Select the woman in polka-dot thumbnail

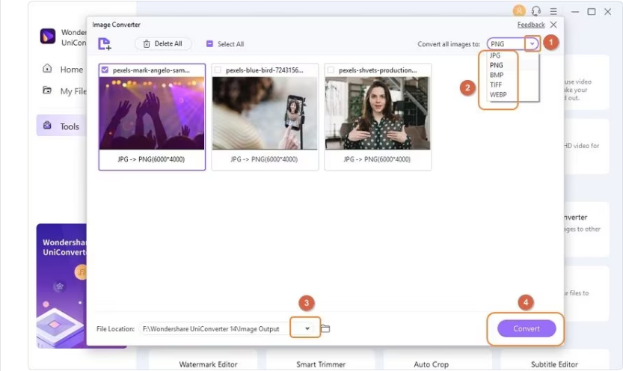378,113
